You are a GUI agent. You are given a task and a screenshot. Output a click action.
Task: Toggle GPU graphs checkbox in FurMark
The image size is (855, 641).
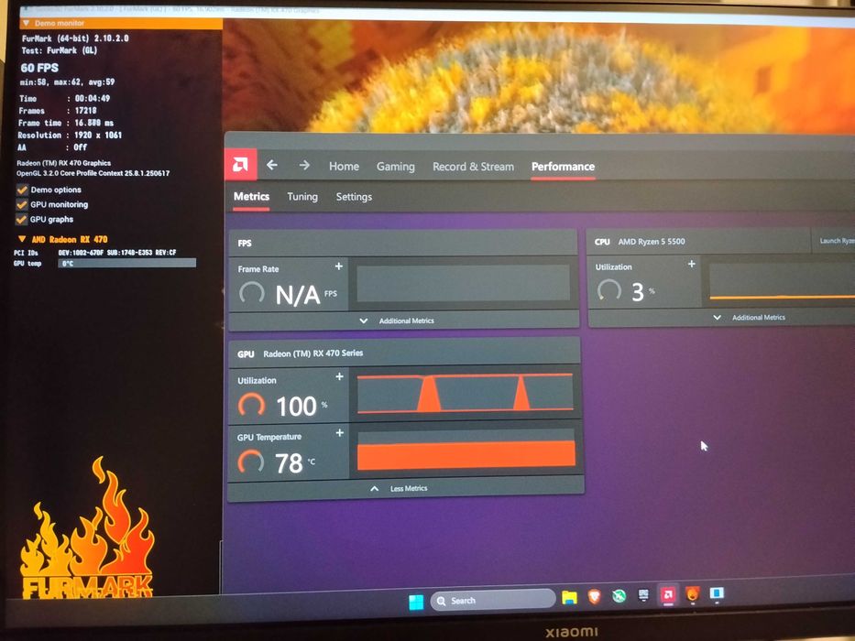22,219
